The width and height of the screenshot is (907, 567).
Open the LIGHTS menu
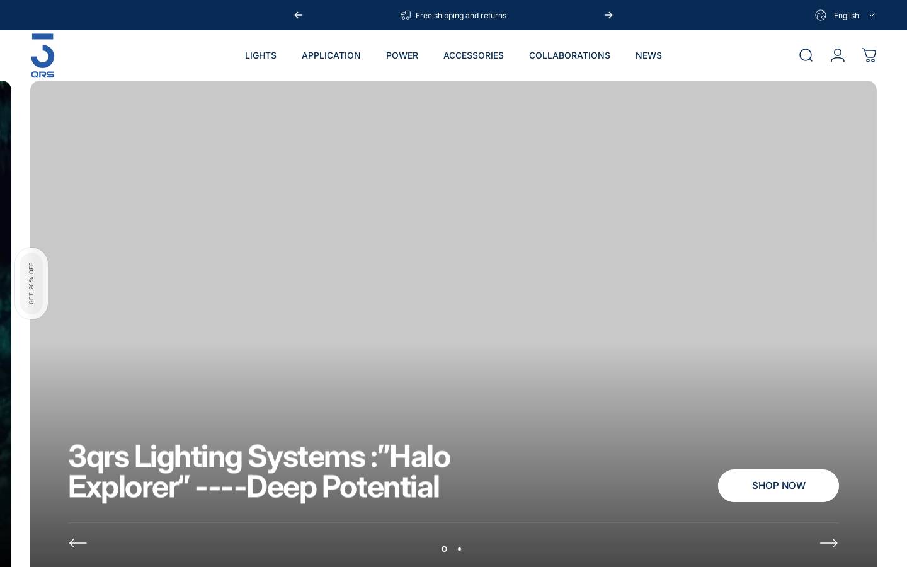tap(261, 55)
